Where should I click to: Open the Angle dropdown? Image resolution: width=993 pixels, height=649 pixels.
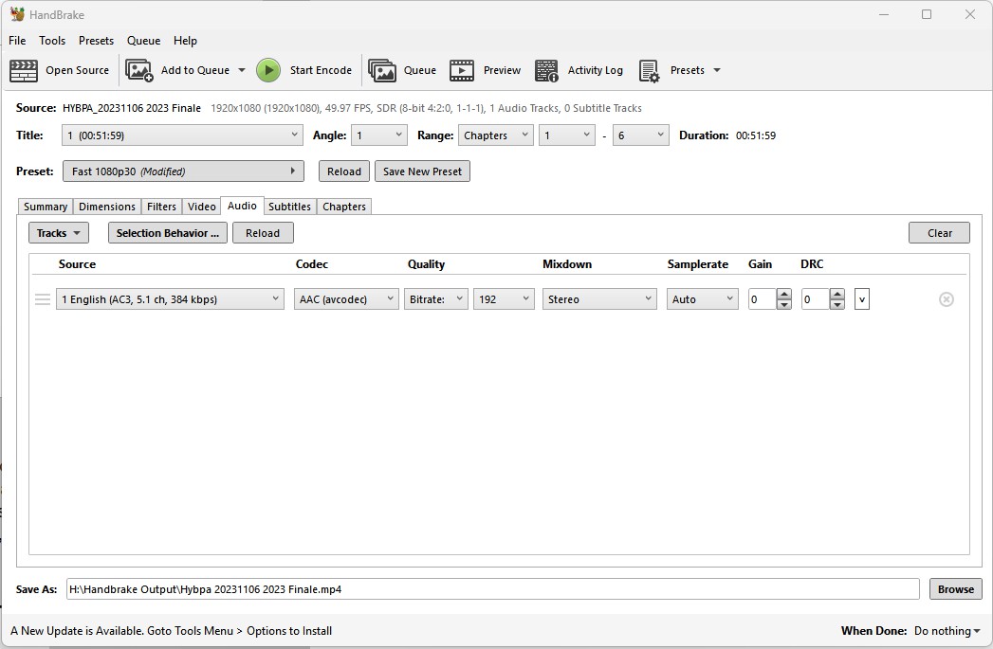click(378, 135)
